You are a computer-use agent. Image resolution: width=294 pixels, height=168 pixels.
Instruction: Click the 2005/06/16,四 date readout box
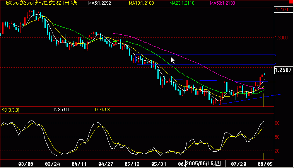205,163
